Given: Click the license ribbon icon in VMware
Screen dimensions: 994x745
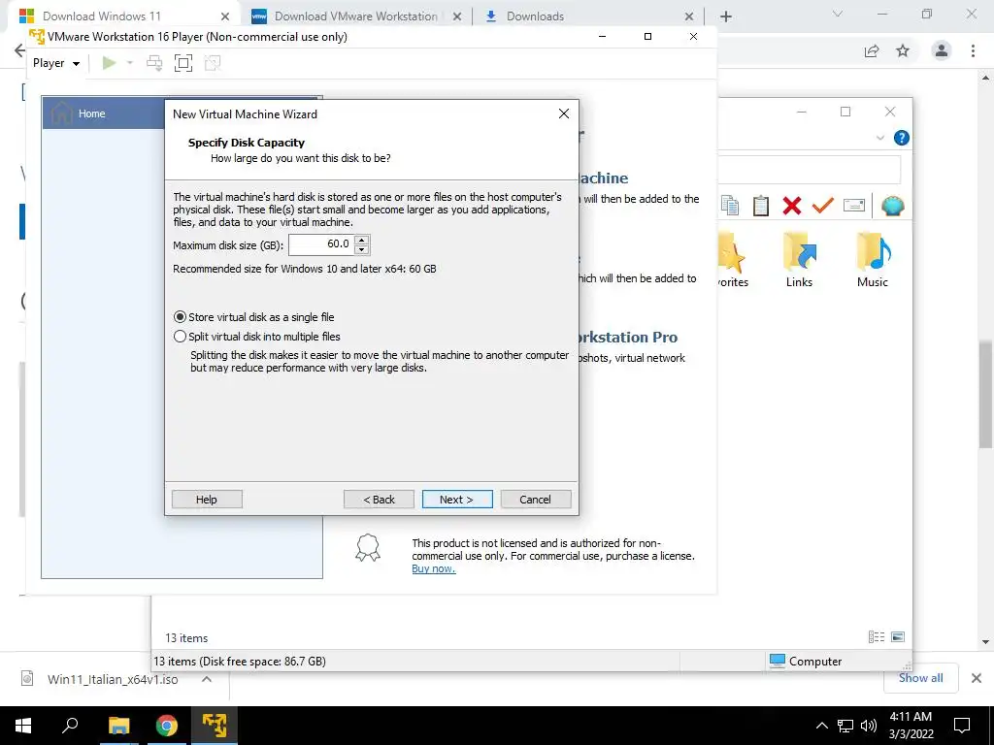Looking at the screenshot, I should [368, 548].
